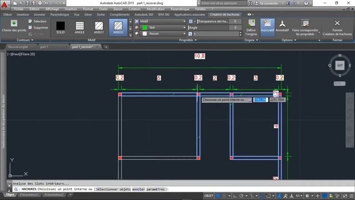This screenshot has width=355, height=200.
Task: Click the Sélection boundary button
Action: (38, 21)
